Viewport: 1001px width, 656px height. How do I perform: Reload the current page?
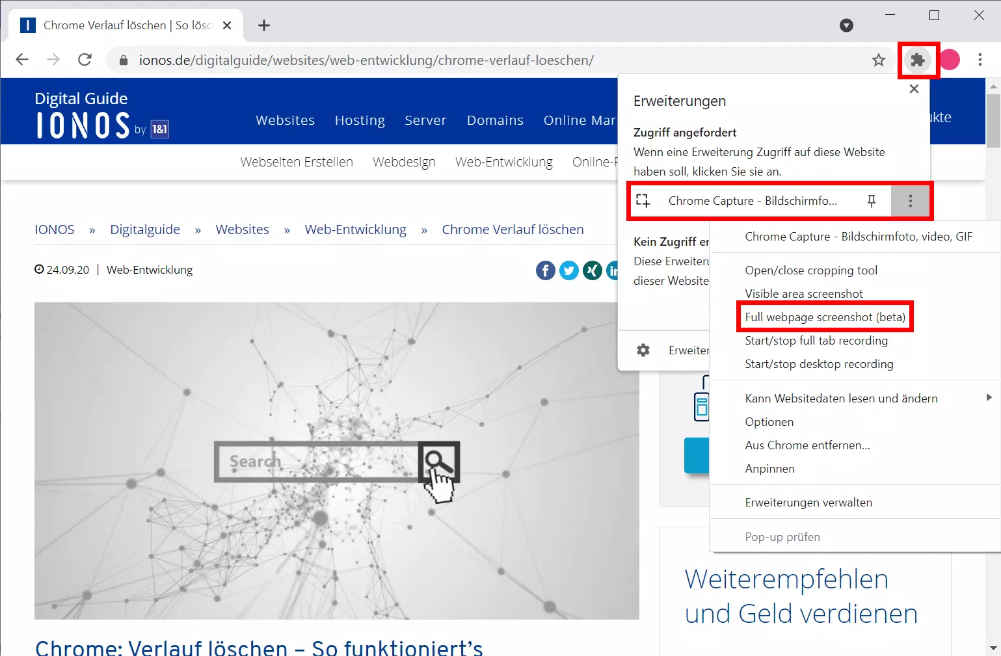(x=85, y=60)
